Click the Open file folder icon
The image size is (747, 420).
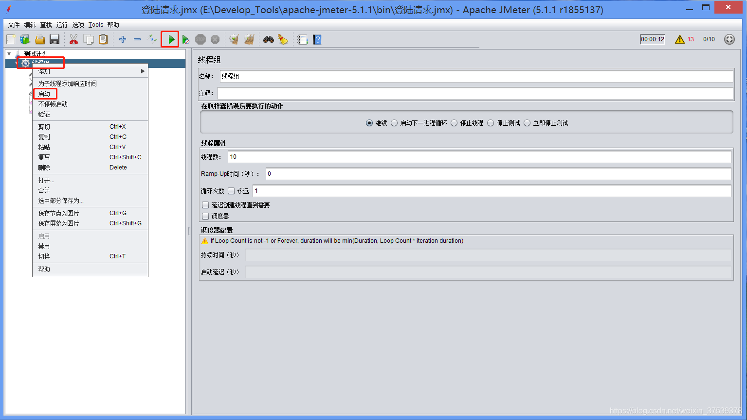pyautogui.click(x=40, y=39)
